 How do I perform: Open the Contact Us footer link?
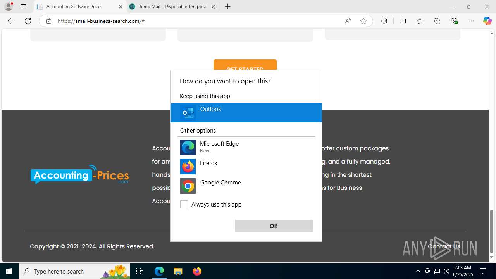pyautogui.click(x=444, y=246)
